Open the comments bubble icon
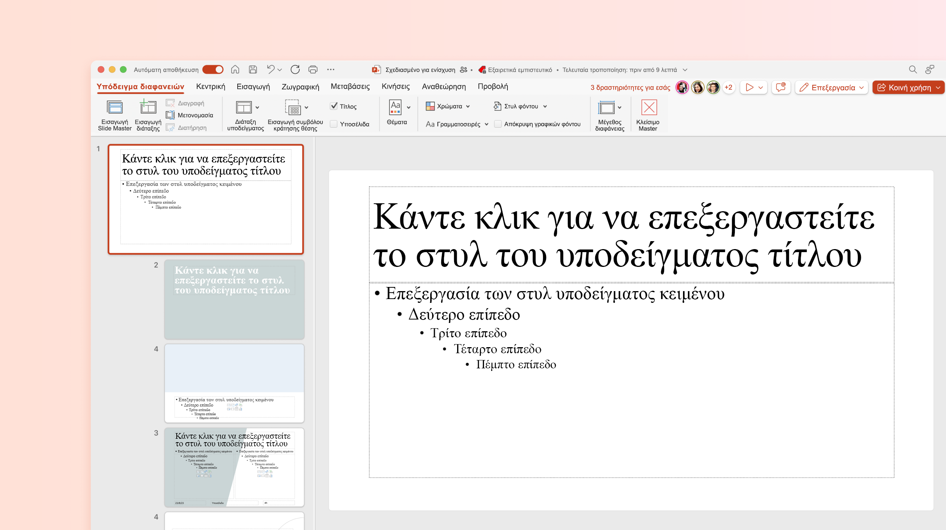Image resolution: width=946 pixels, height=530 pixels. [781, 87]
